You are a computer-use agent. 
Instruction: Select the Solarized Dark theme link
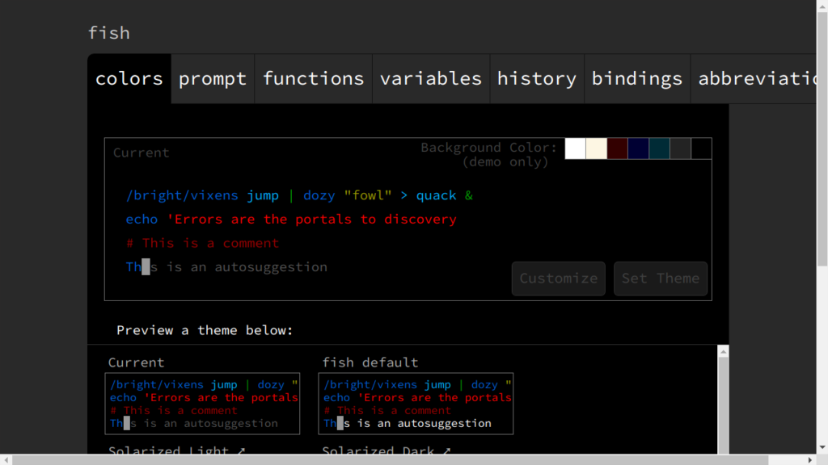click(x=386, y=450)
